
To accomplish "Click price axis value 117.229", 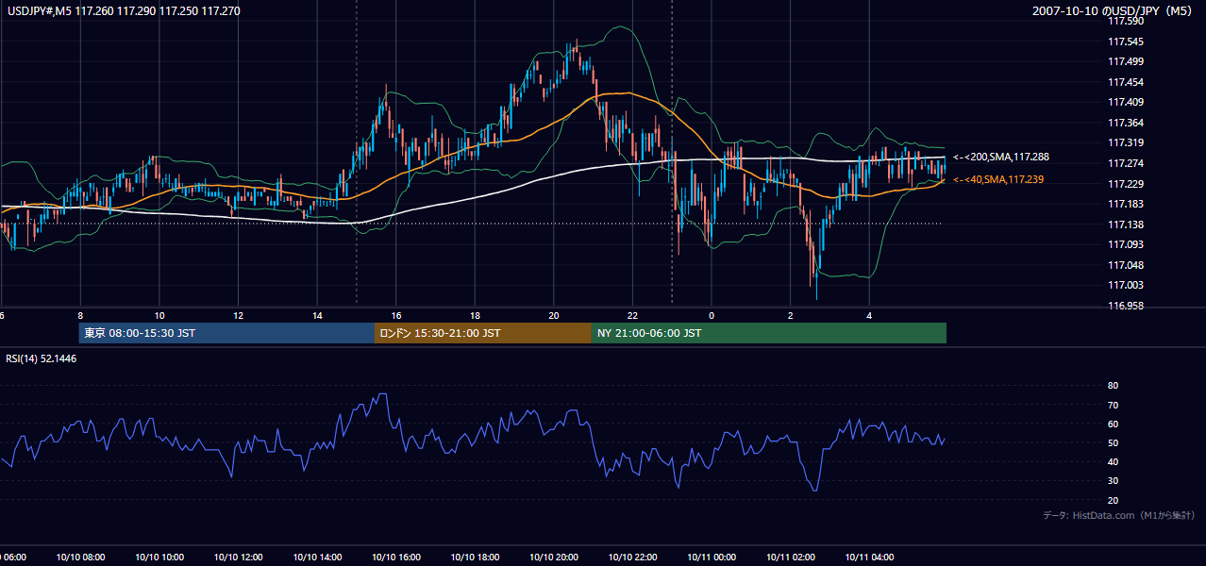I will point(1126,184).
